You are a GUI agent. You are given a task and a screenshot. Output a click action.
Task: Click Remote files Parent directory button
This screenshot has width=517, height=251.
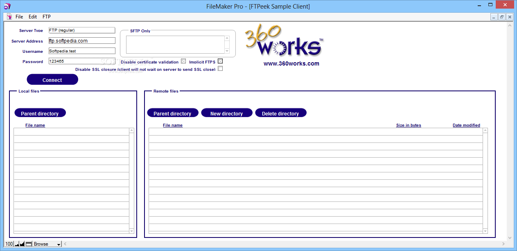(x=172, y=113)
